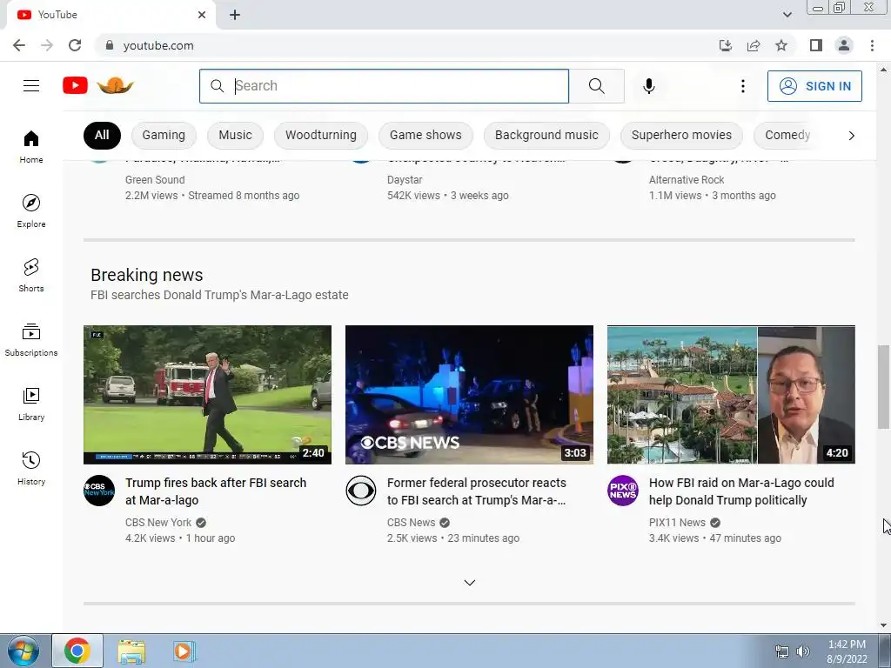Click CBS New York channel name
891x668 pixels.
coord(158,523)
